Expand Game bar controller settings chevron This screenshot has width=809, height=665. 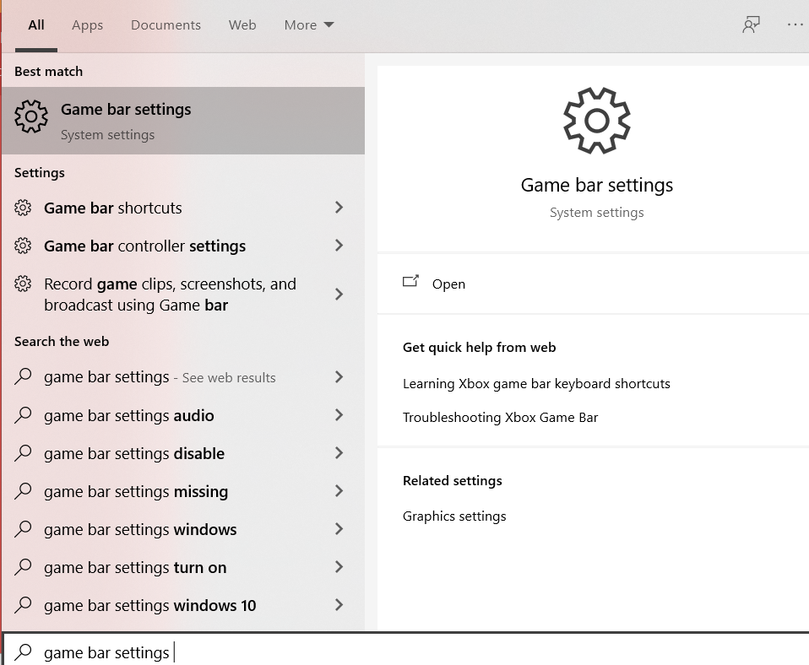click(339, 246)
